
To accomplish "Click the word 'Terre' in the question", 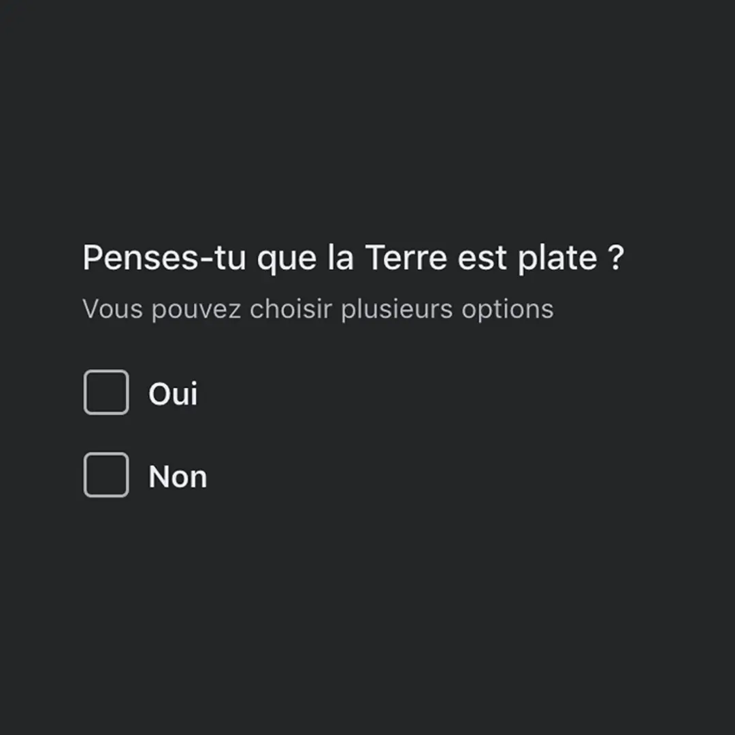I will click(x=406, y=257).
